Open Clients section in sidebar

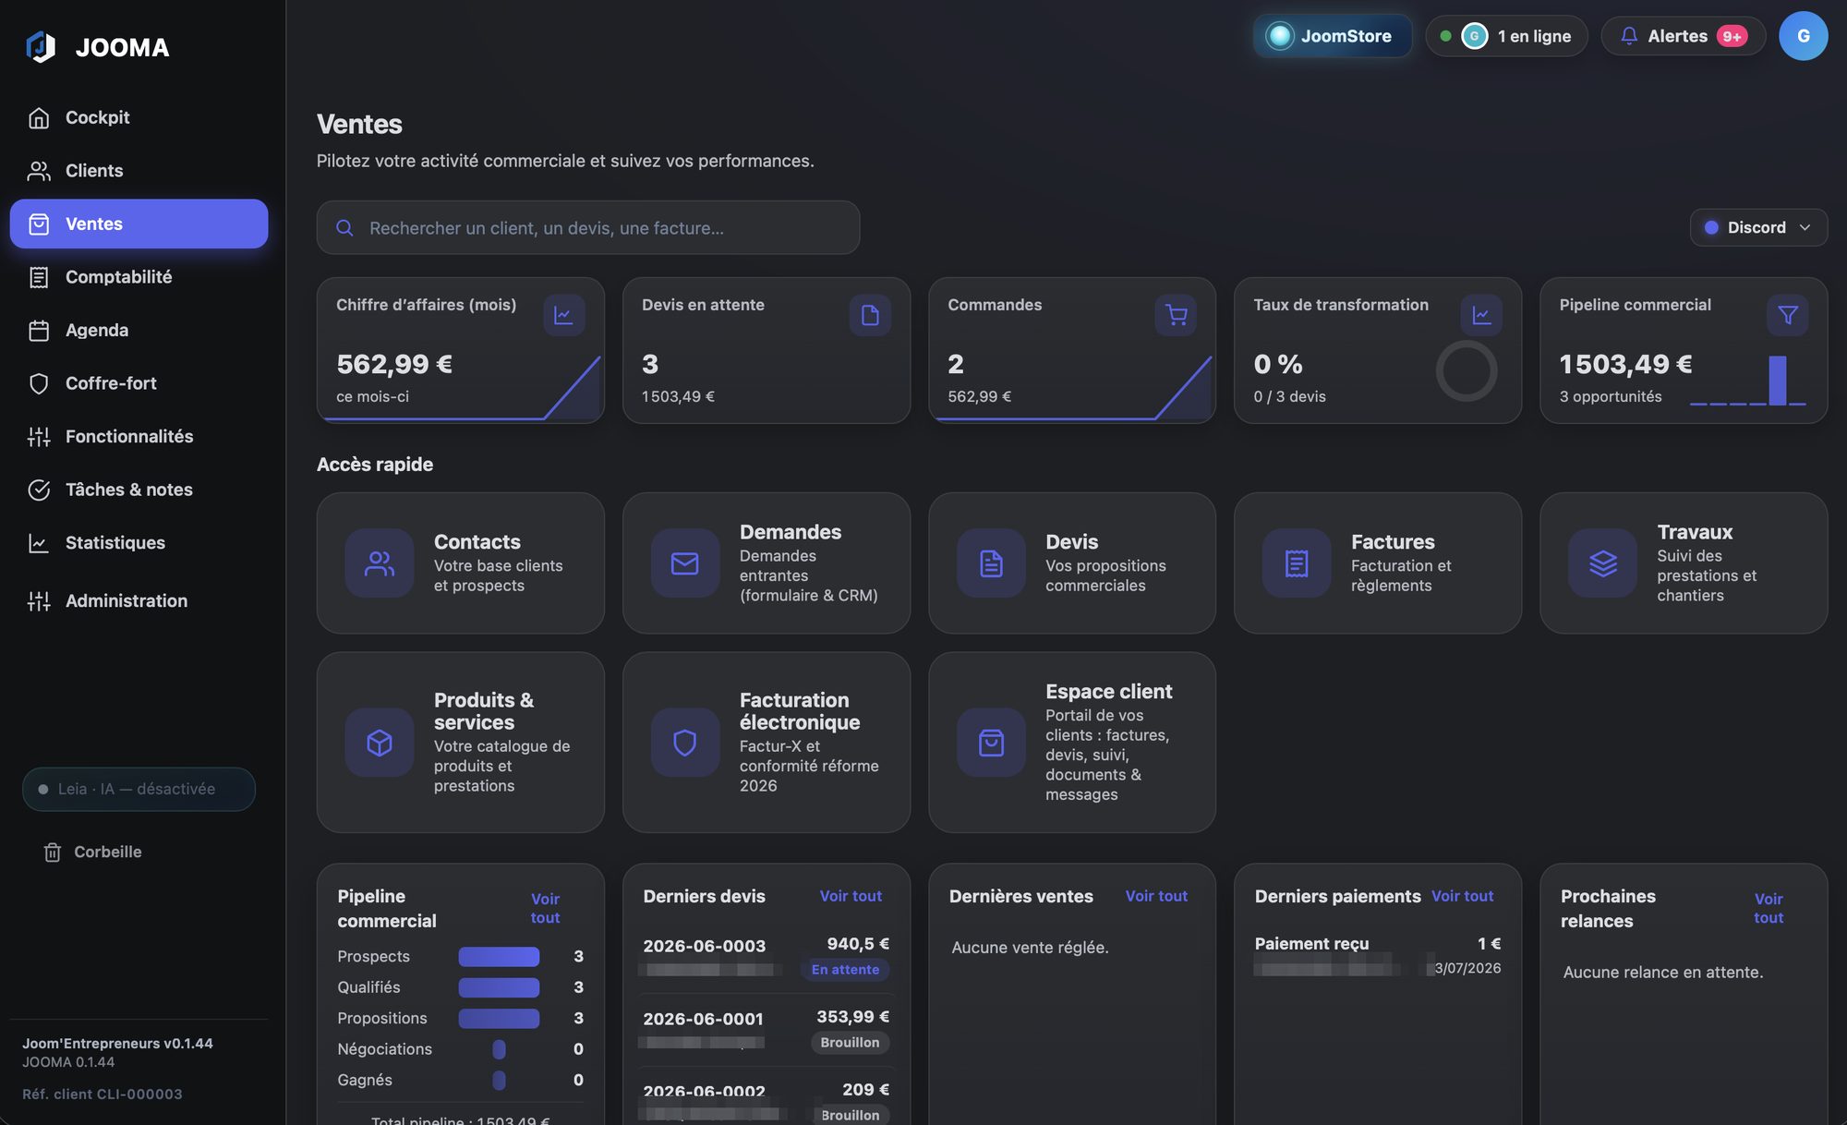139,171
